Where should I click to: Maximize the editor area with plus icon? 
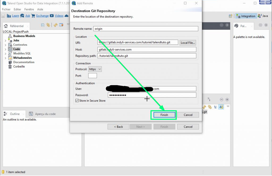(227, 25)
